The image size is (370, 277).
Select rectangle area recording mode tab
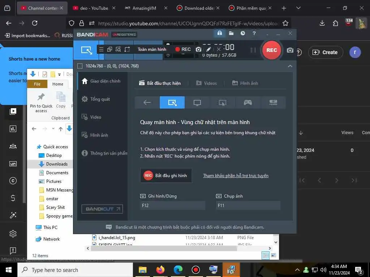coord(172,102)
